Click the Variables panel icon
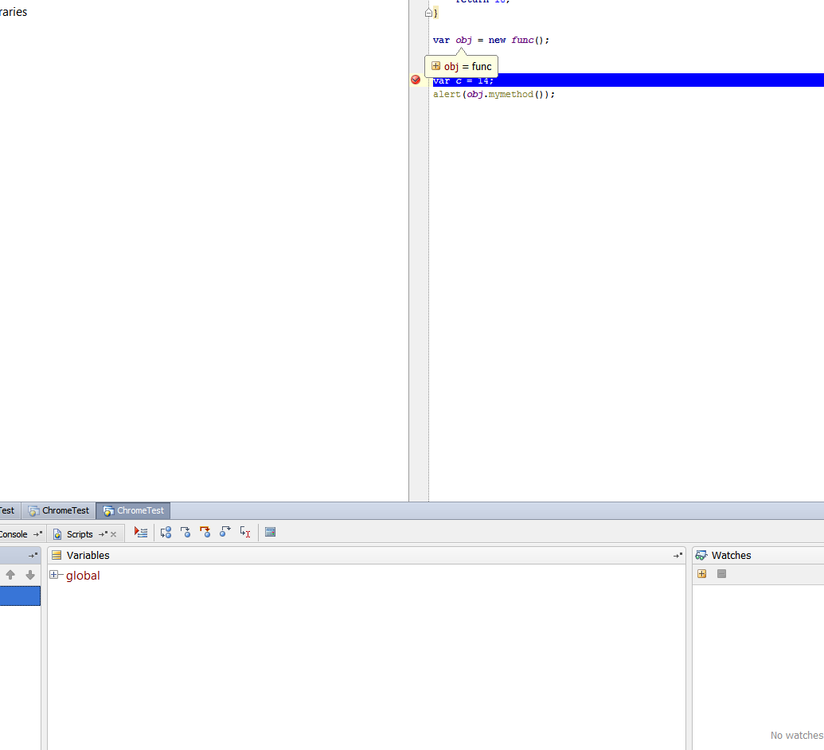Screen dimensions: 824x750 [x=57, y=555]
